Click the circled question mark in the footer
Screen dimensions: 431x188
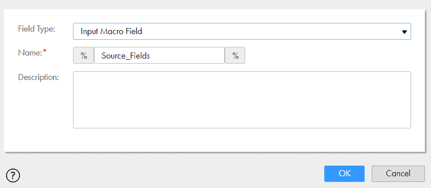click(x=13, y=175)
